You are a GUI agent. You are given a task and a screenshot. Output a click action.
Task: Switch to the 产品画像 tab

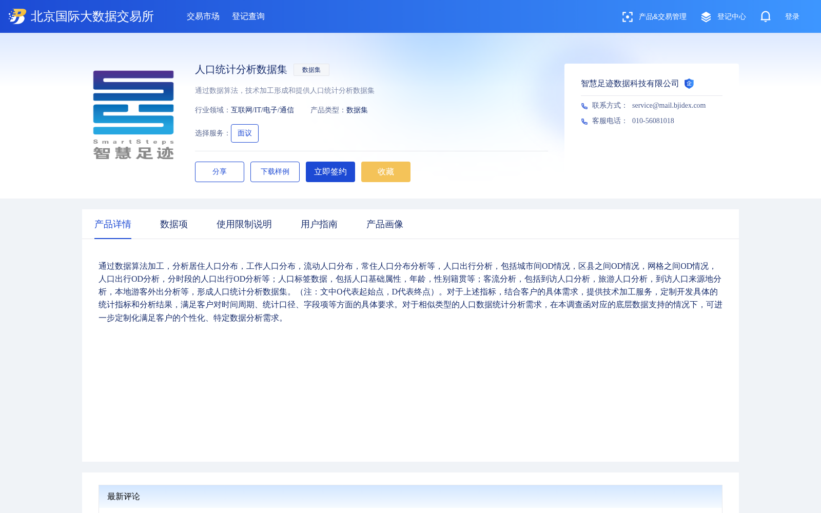385,224
